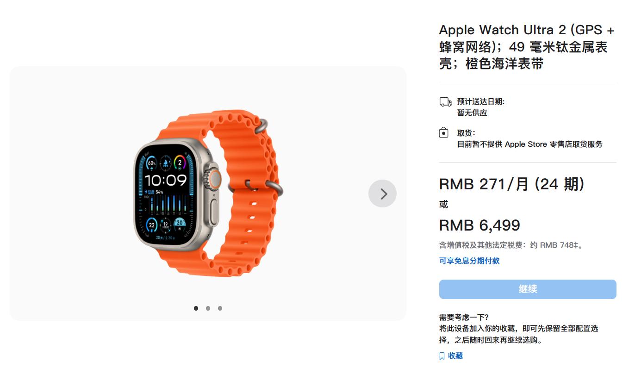Select the RMB 6,499 full price
The width and height of the screenshot is (635, 381).
pos(479,225)
